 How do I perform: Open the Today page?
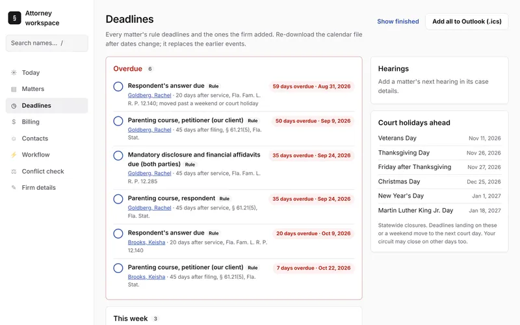pyautogui.click(x=47, y=73)
